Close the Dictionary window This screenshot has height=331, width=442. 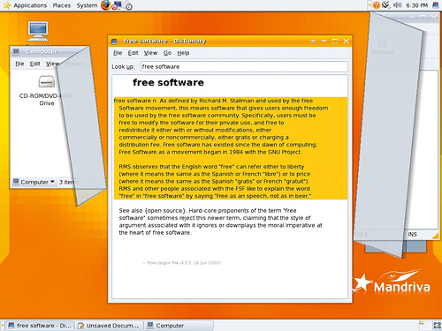[347, 41]
